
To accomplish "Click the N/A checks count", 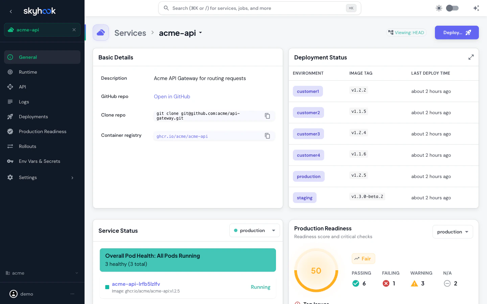I will (x=450, y=283).
